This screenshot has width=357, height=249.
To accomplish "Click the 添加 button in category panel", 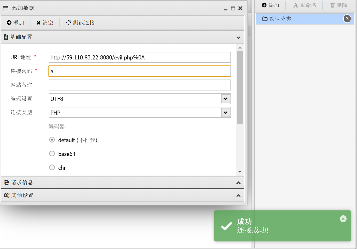I will coord(270,5).
